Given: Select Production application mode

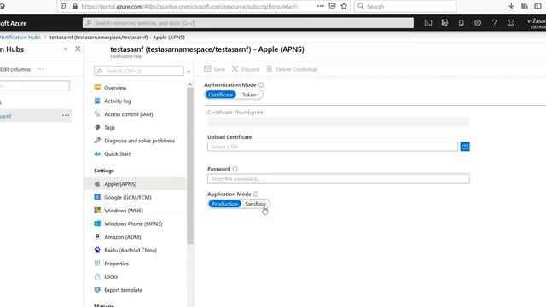Looking at the screenshot, I should click(x=224, y=204).
